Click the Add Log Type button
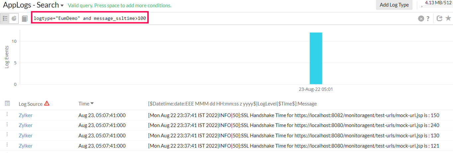This screenshot has width=453, height=153. (x=394, y=5)
